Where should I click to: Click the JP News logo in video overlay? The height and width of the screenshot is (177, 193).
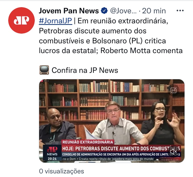(52, 151)
